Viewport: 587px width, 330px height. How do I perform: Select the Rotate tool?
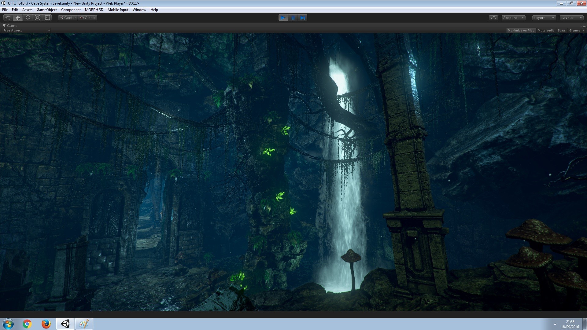[x=28, y=18]
